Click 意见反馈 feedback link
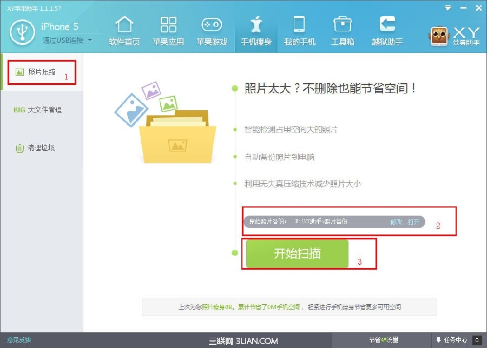This screenshot has height=348, width=487. [x=19, y=340]
